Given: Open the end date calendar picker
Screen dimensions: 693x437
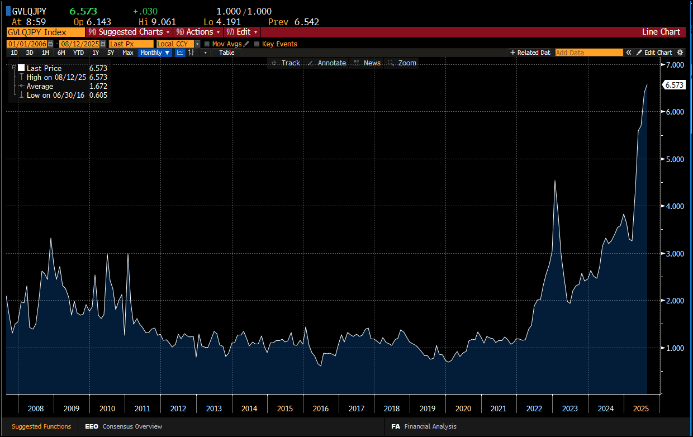Looking at the screenshot, I should pos(103,44).
